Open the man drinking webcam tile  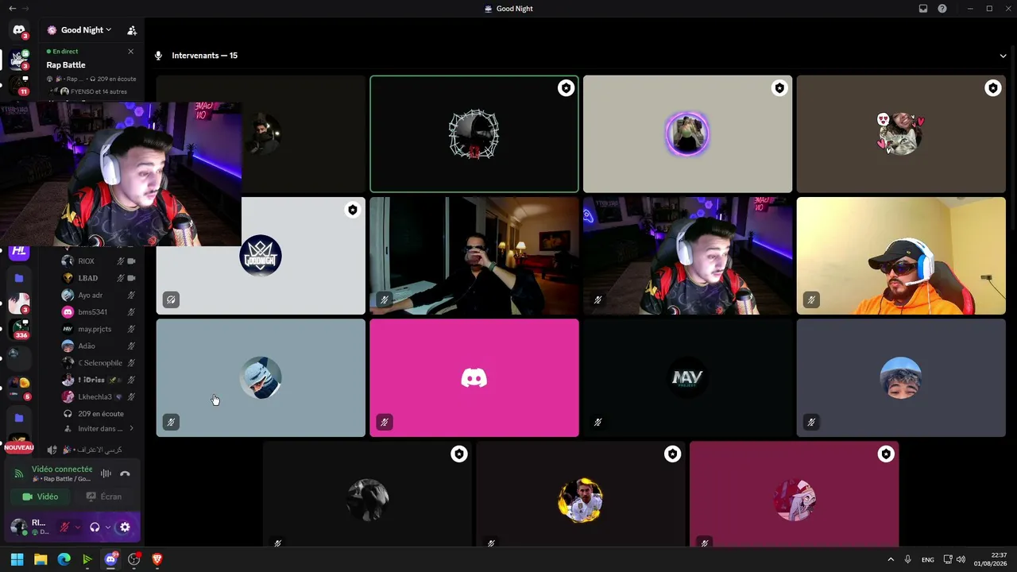[x=474, y=256]
